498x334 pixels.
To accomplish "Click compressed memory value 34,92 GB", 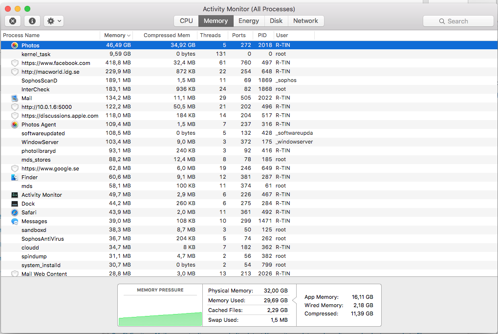I will point(183,45).
